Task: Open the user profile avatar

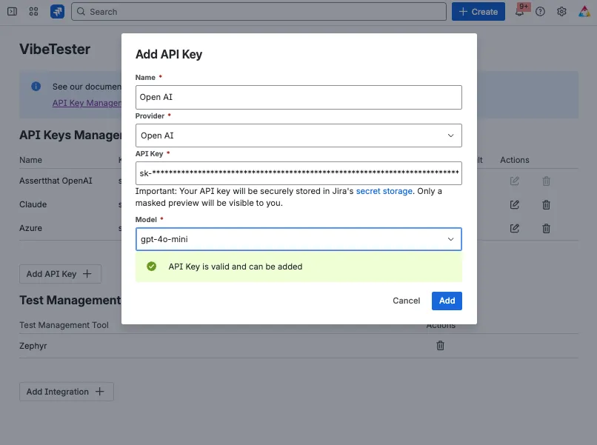Action: pyautogui.click(x=584, y=11)
